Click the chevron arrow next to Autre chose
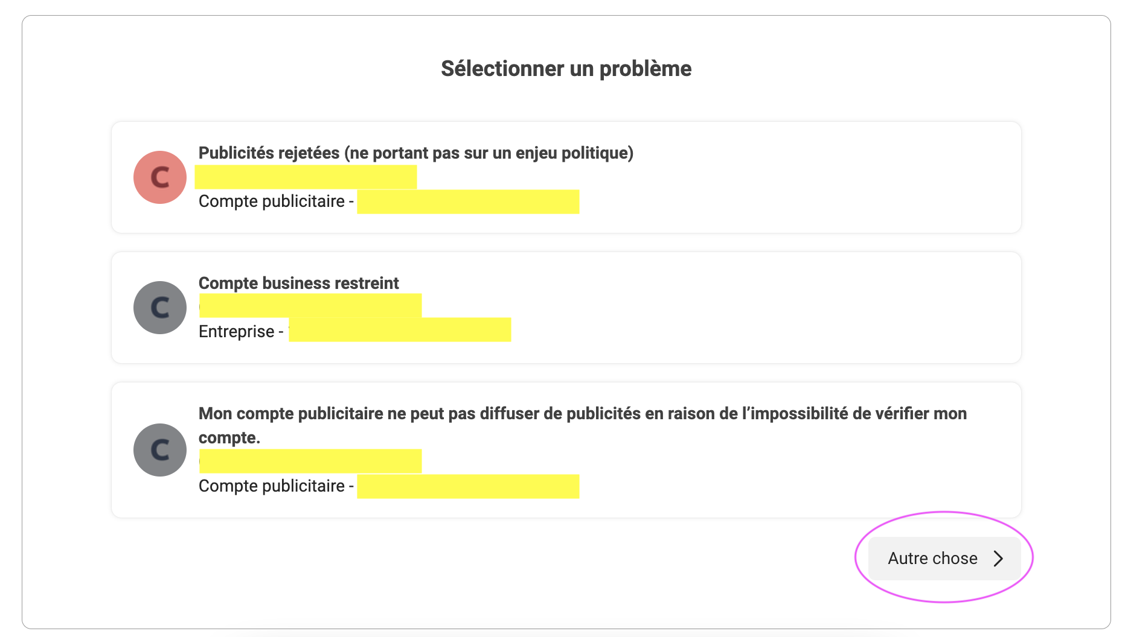Viewport: 1128px width, 637px height. point(998,559)
